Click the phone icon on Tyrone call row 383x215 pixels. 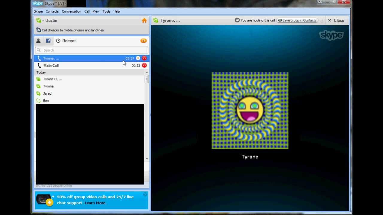[x=39, y=58]
